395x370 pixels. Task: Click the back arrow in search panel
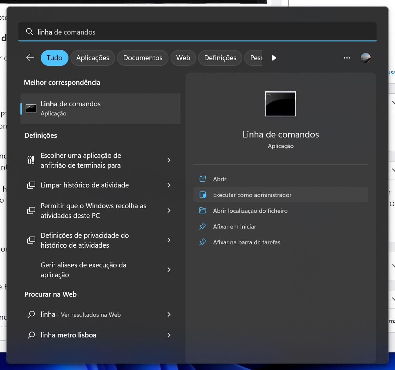click(x=30, y=58)
